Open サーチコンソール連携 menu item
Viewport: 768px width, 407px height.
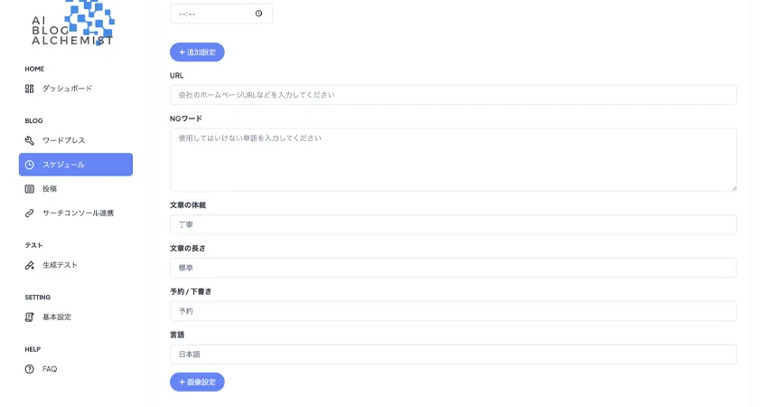(78, 213)
